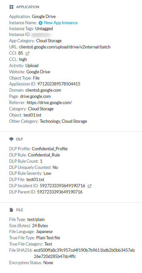Open the DLP Incident ID external link icon
The width and height of the screenshot is (142, 273).
click(x=89, y=186)
